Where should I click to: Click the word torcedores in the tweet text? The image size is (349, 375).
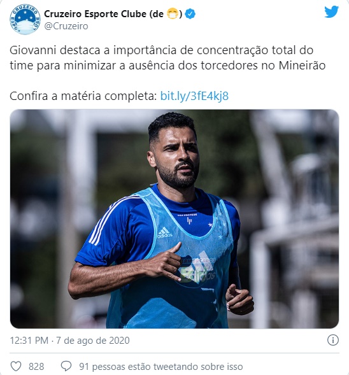click(x=229, y=66)
